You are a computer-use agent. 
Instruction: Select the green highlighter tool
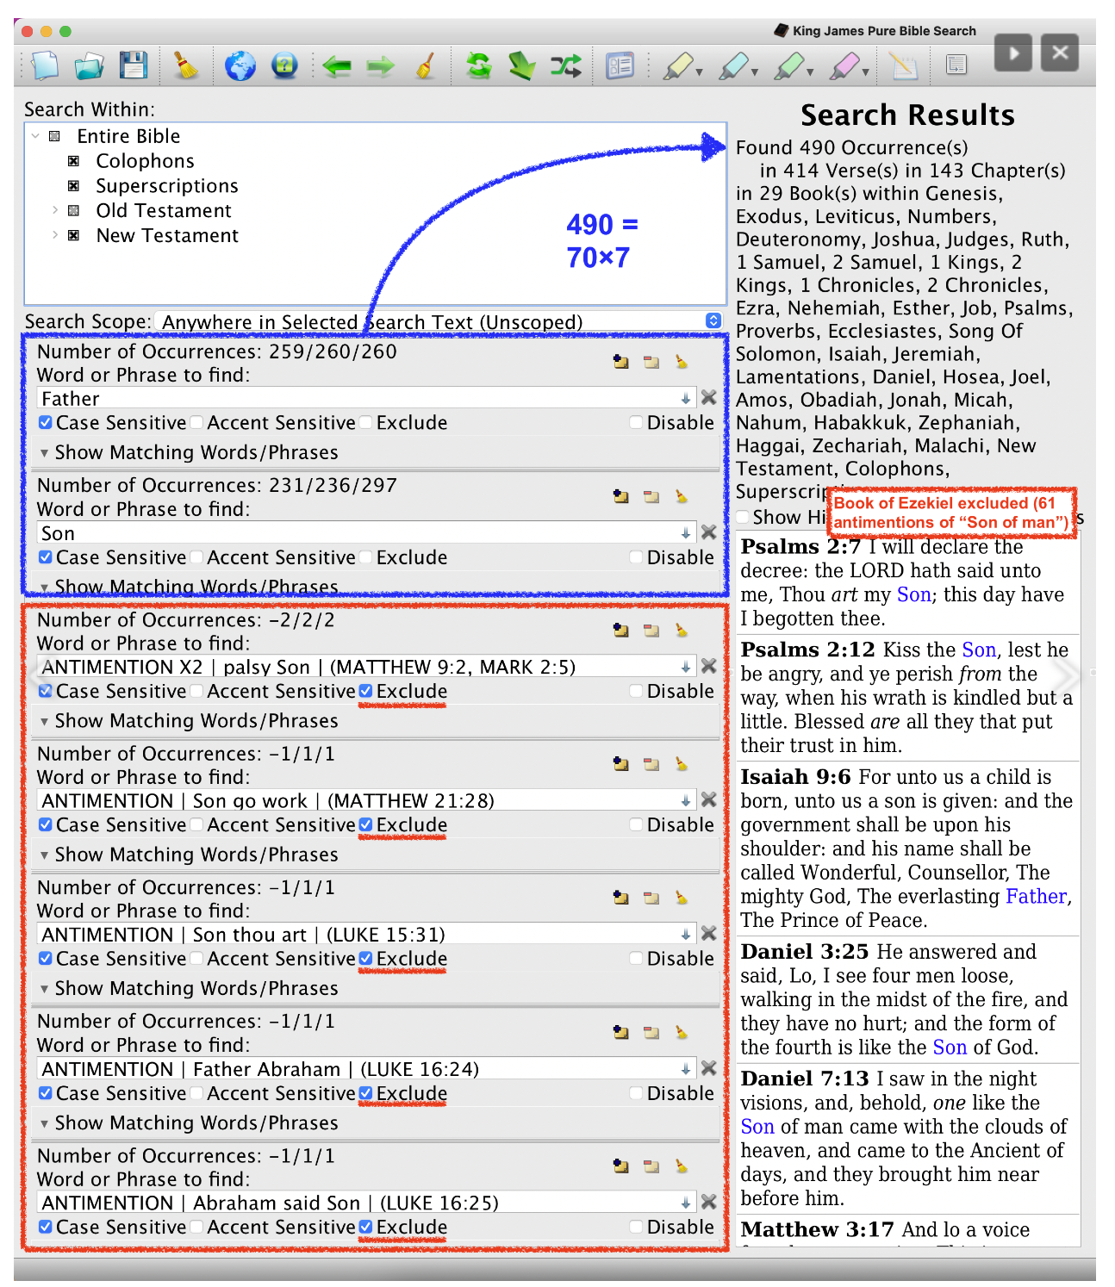tap(788, 66)
